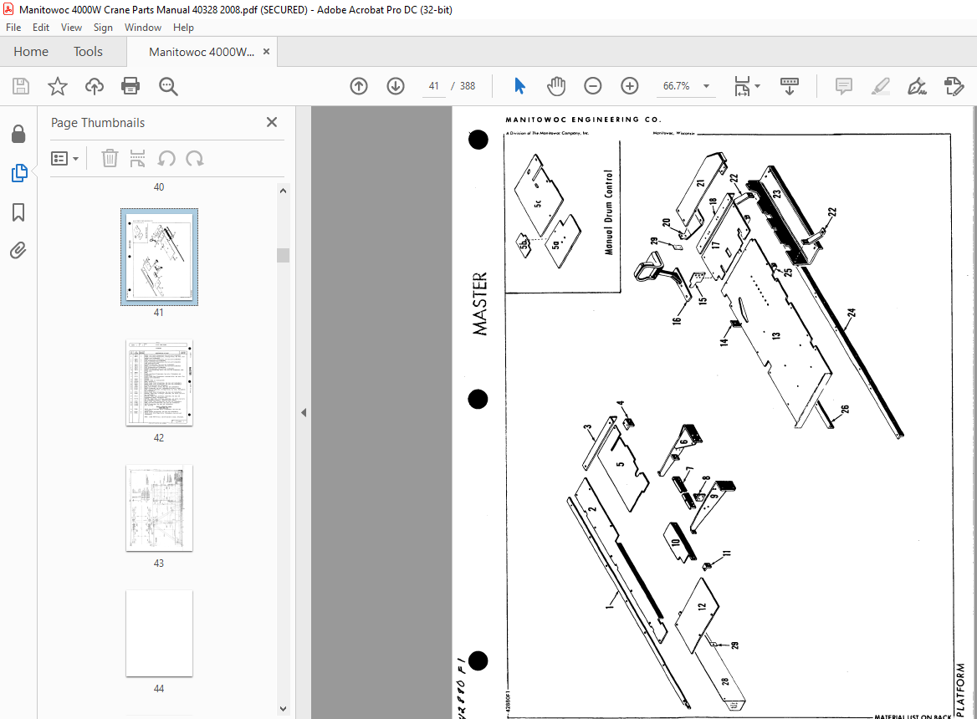Click 'Manual Drum Control' label in drawing
Screen dimensions: 977x719
tap(609, 212)
